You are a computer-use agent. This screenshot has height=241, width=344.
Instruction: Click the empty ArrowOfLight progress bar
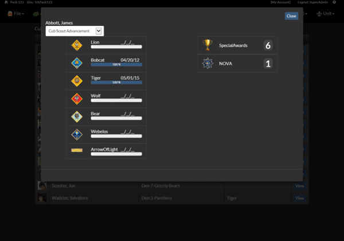116,154
